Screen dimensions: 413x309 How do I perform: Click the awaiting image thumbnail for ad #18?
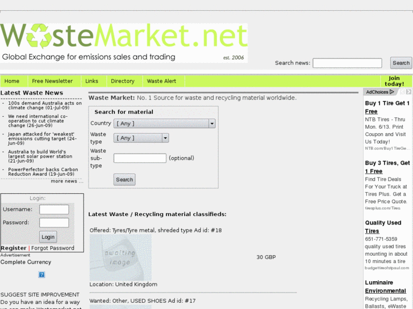120,257
